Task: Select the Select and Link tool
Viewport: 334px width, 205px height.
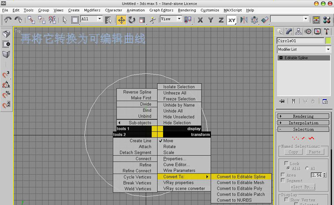Action: (x=31, y=20)
